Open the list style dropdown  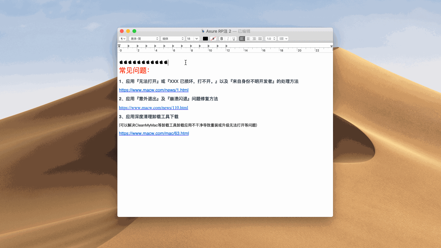(x=283, y=39)
